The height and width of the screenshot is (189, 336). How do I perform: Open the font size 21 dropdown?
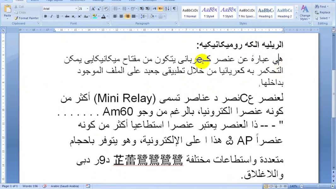87,9
